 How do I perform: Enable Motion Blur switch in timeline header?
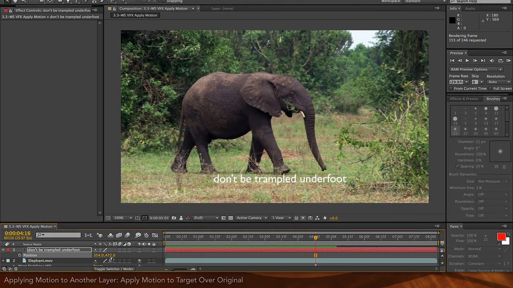(x=127, y=235)
